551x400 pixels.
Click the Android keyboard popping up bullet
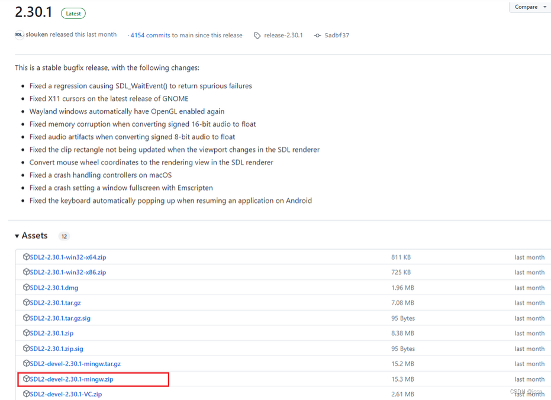pyautogui.click(x=170, y=201)
